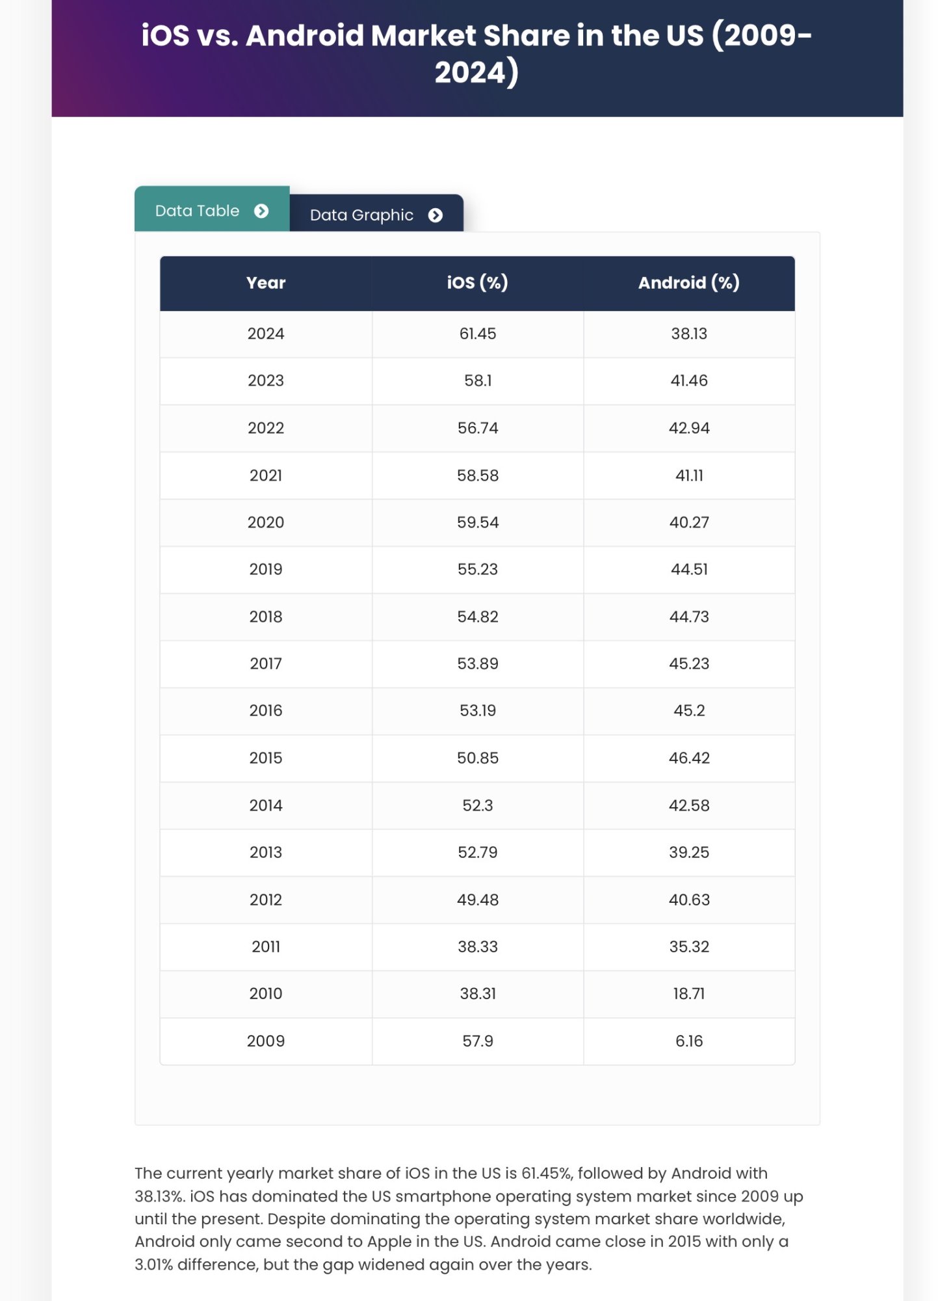This screenshot has width=938, height=1301.
Task: Click the 49.48 iOS value for 2012
Action: (x=477, y=900)
